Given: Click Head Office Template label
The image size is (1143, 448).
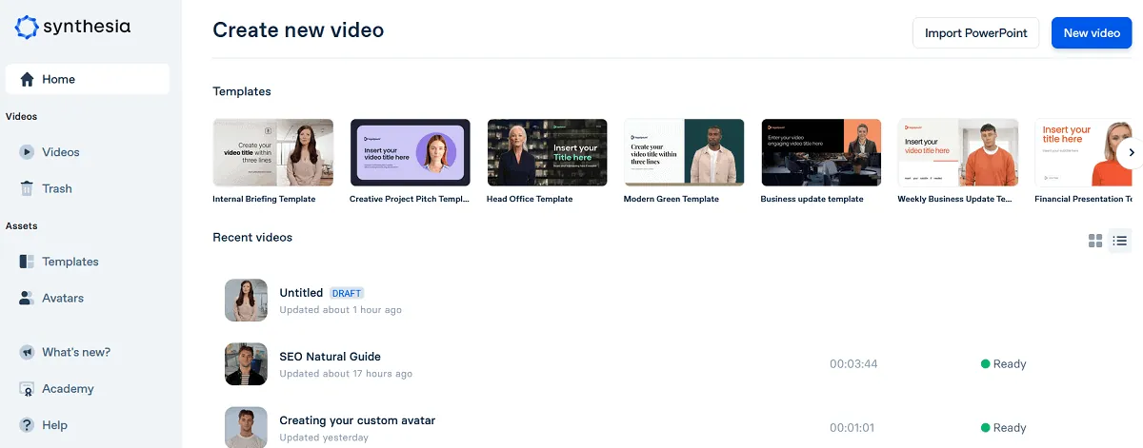Looking at the screenshot, I should pos(530,199).
